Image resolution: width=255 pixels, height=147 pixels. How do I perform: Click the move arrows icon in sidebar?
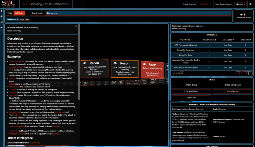click(1, 16)
